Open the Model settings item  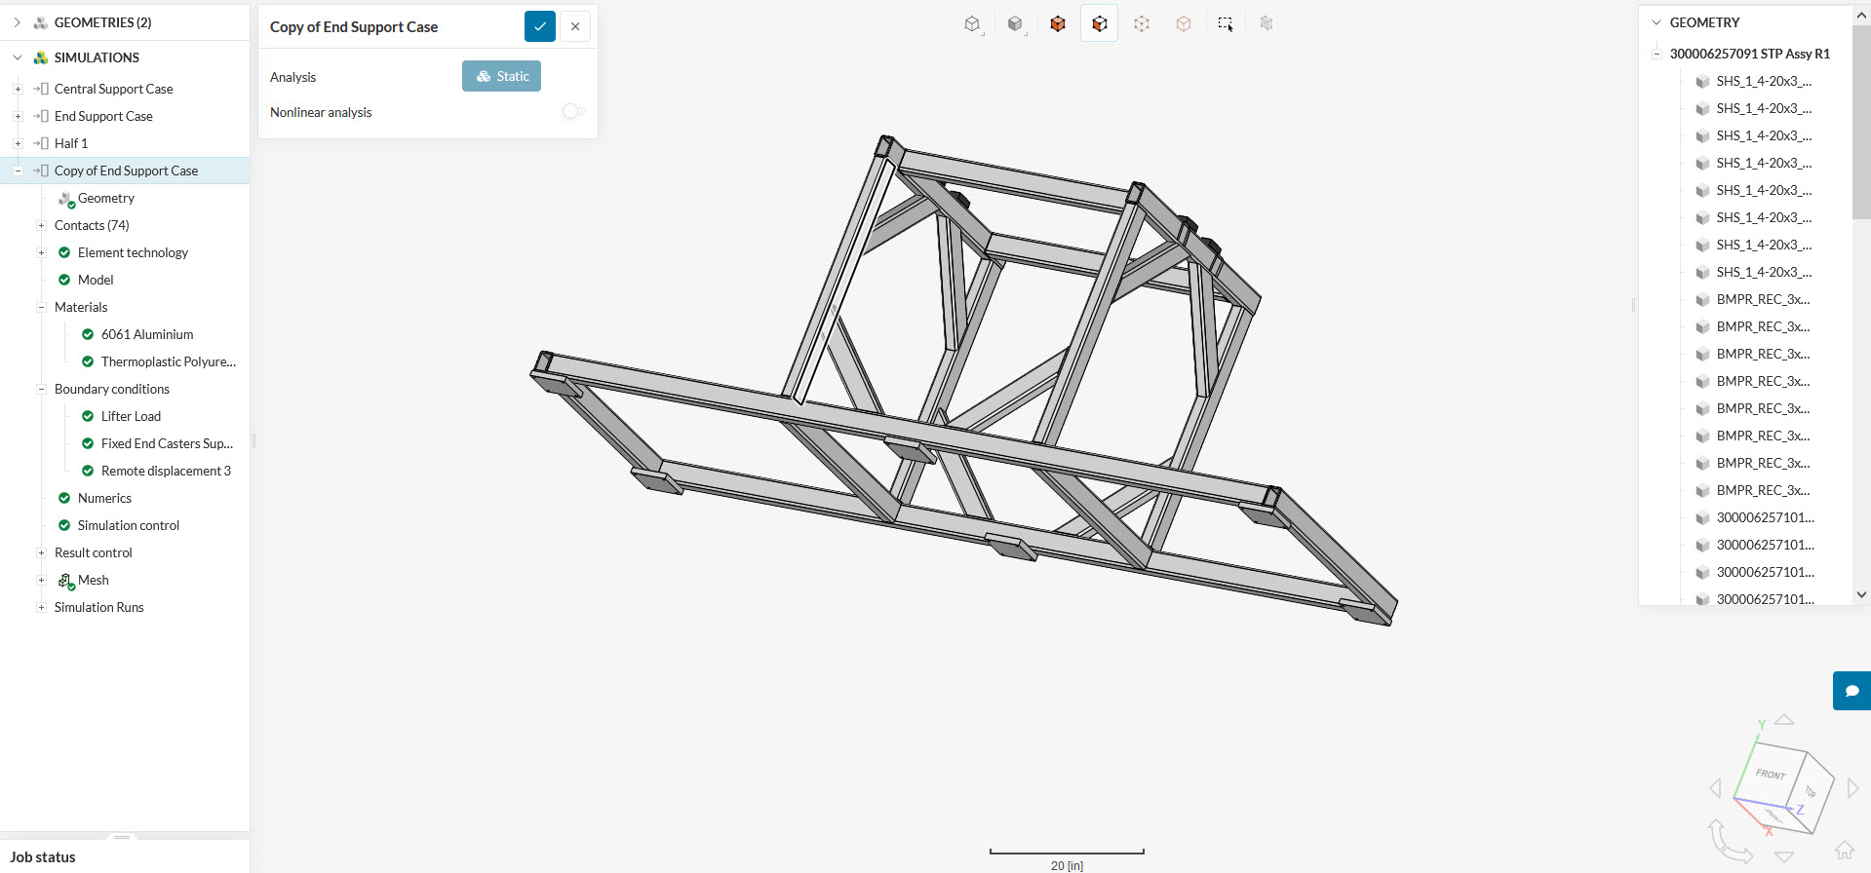point(96,280)
